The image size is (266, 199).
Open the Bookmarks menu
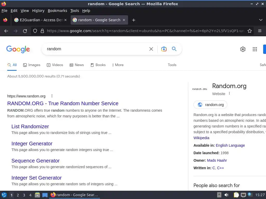57,11
